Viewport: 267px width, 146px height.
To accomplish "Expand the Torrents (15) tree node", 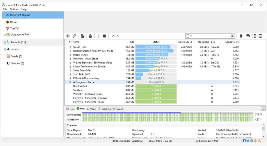I will (5, 42).
